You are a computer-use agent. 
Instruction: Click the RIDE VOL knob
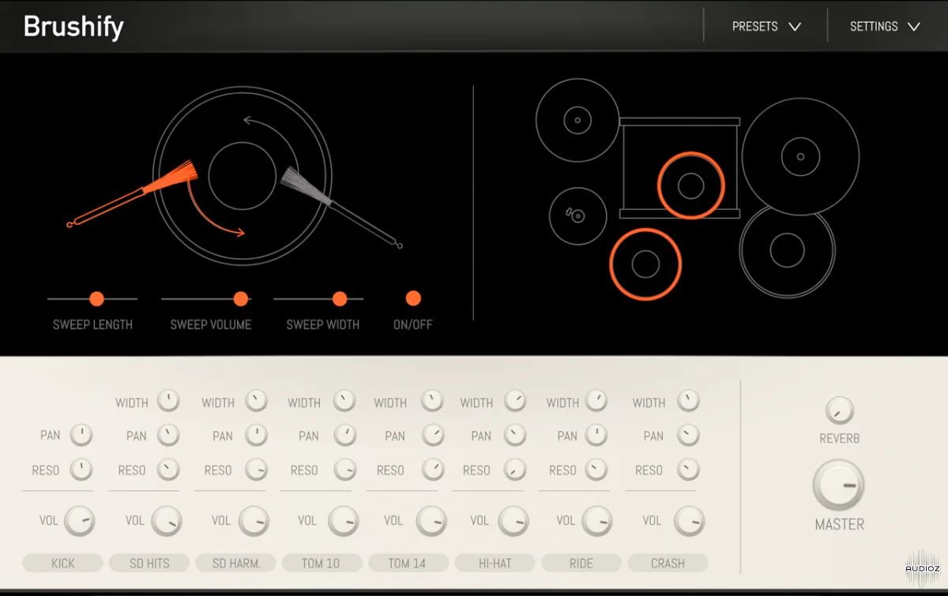pyautogui.click(x=597, y=521)
